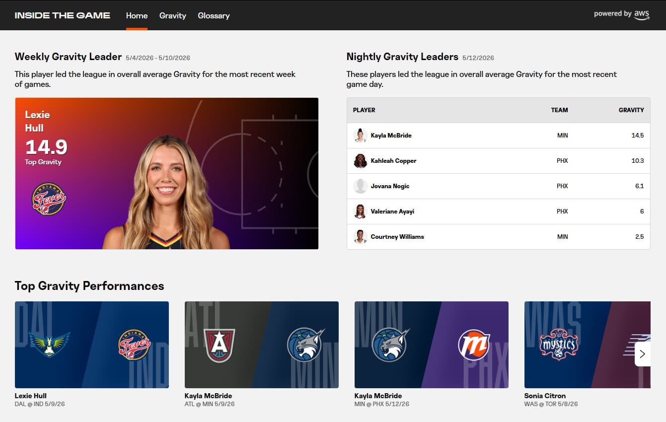Image resolution: width=666 pixels, height=422 pixels.
Task: Click the 14.9 Top Gravity score
Action: tap(46, 147)
